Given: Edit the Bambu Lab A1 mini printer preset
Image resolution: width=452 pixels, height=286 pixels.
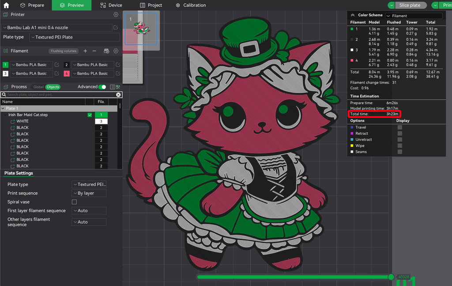Looking at the screenshot, I should (116, 27).
